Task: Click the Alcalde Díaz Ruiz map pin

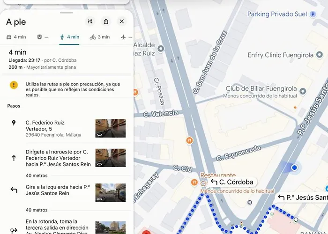Action: (x=161, y=49)
